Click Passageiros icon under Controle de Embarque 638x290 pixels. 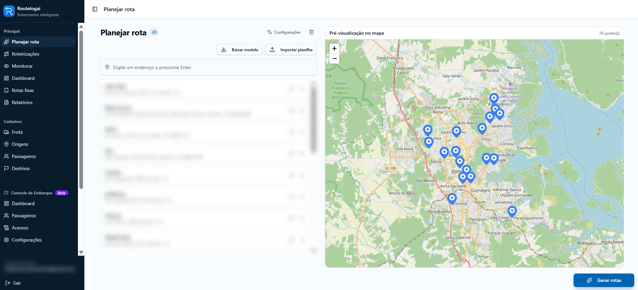point(6,216)
